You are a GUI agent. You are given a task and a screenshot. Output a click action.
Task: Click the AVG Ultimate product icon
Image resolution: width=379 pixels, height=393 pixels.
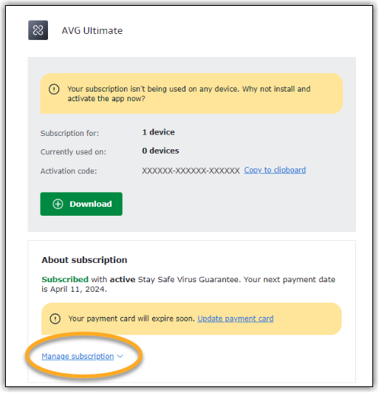click(38, 30)
